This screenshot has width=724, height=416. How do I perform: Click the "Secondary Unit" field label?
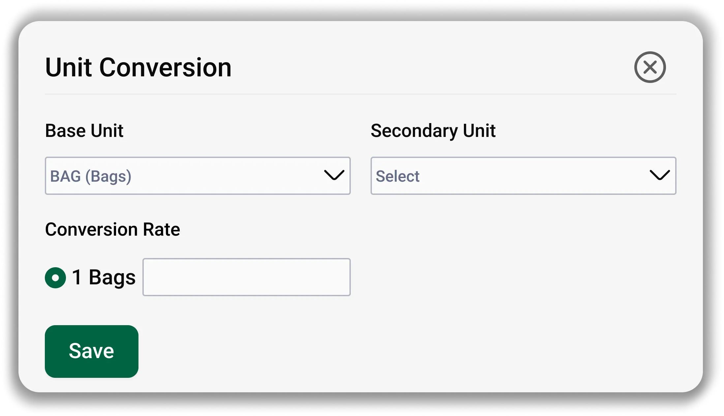point(433,131)
